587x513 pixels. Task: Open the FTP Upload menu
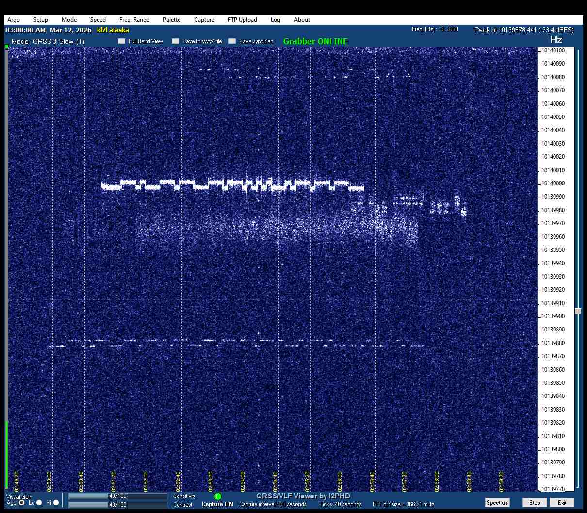point(242,20)
